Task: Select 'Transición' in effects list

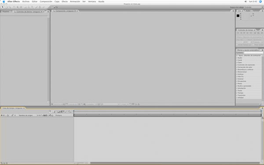Action: 242,95
